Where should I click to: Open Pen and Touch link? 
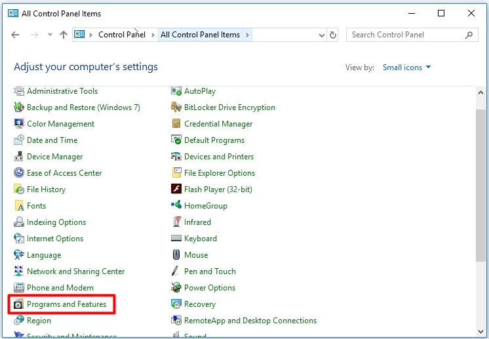pos(210,271)
